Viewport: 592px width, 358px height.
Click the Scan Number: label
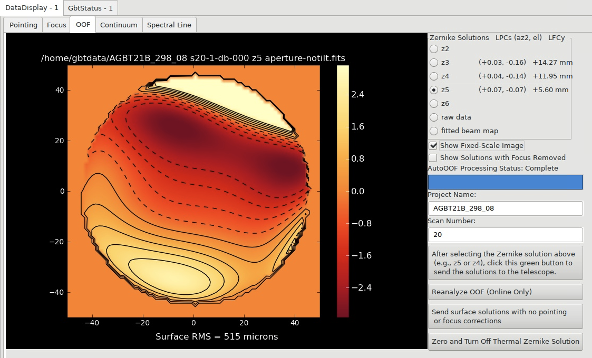(452, 221)
